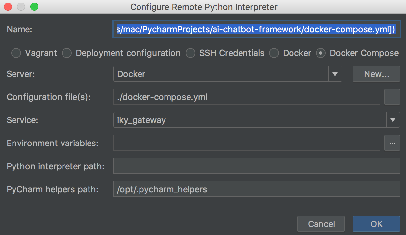
Task: Select the Vagrant radio button
Action: pos(16,53)
